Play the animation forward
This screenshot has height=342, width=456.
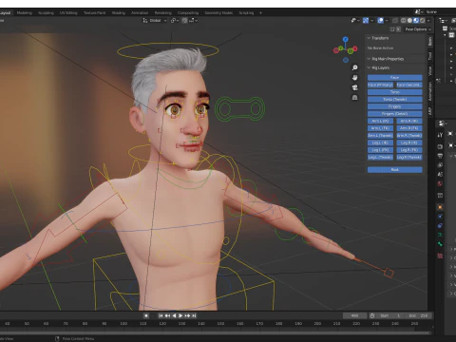click(x=180, y=315)
